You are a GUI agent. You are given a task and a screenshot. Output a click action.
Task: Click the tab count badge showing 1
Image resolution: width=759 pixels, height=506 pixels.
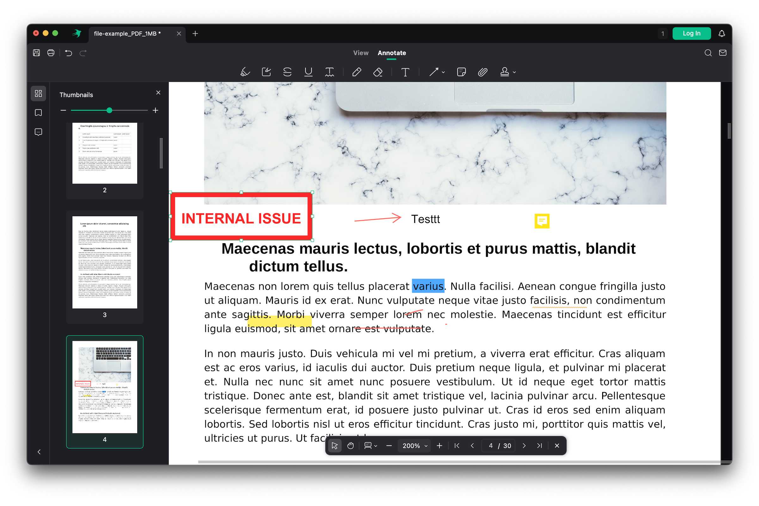point(663,34)
